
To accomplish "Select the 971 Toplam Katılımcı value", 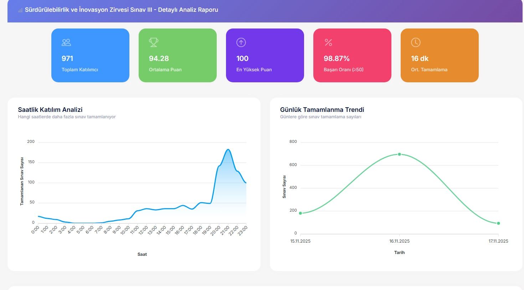I will coord(67,58).
